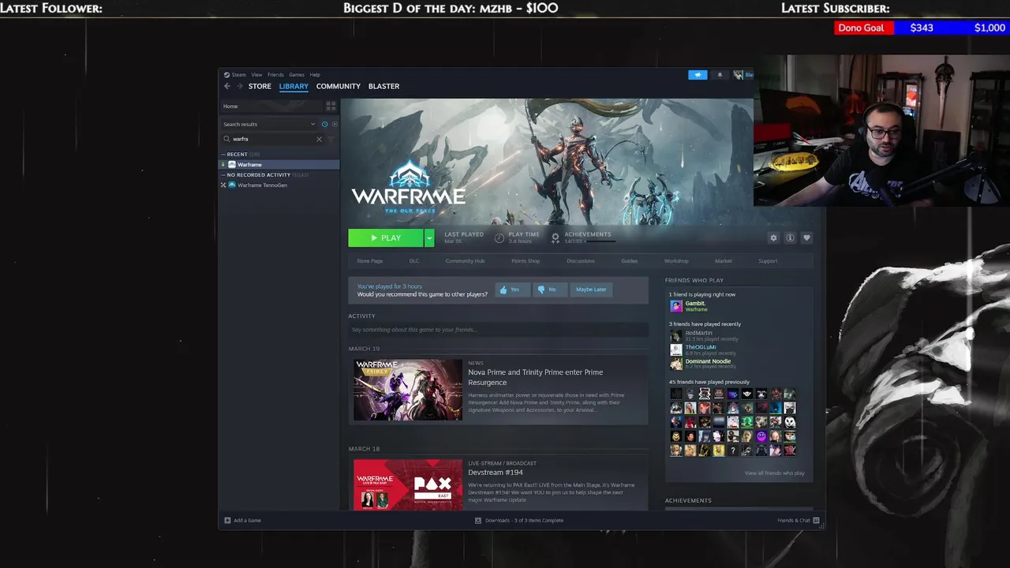
Task: Choose Maybe Later on recommendation prompt
Action: (x=591, y=290)
